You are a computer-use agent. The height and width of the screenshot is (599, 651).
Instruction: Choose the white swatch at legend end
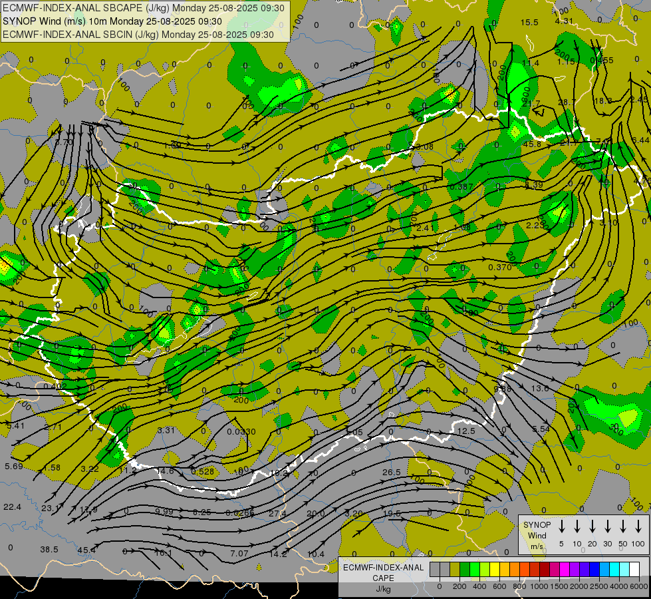[x=634, y=570]
